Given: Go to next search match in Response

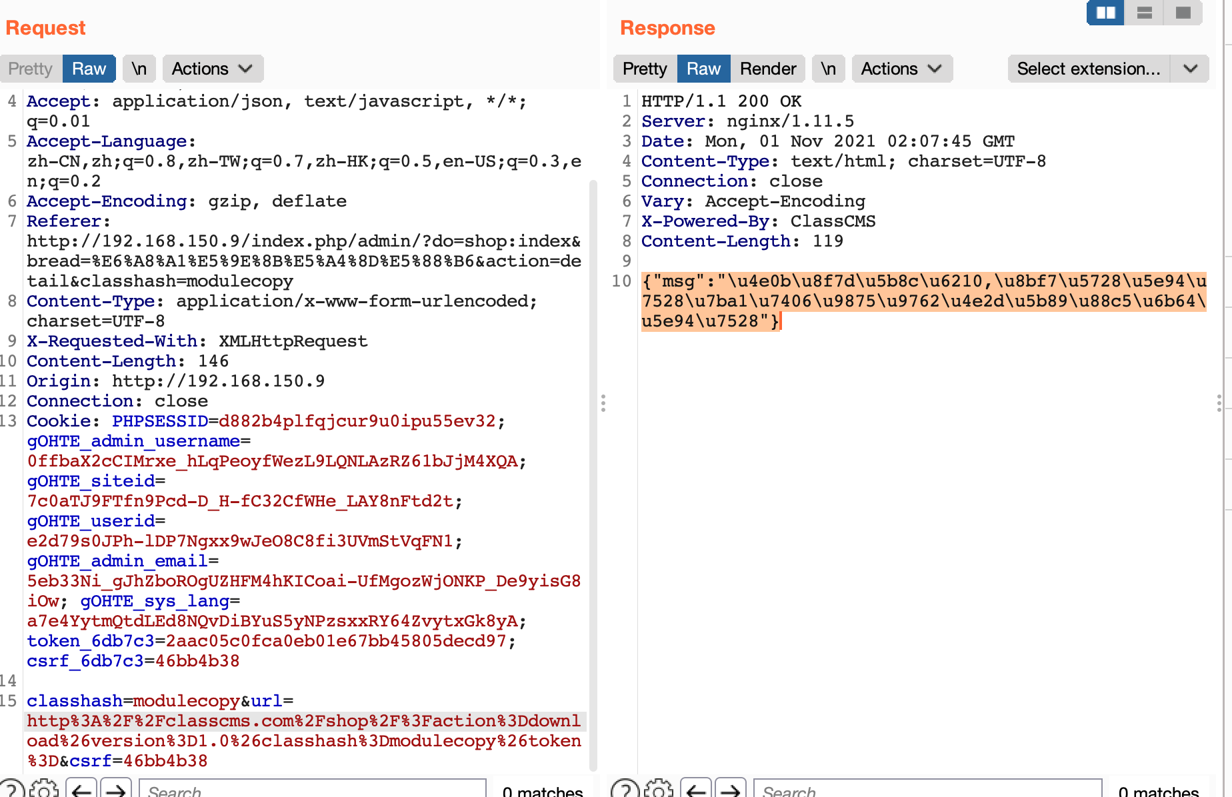Looking at the screenshot, I should tap(732, 790).
